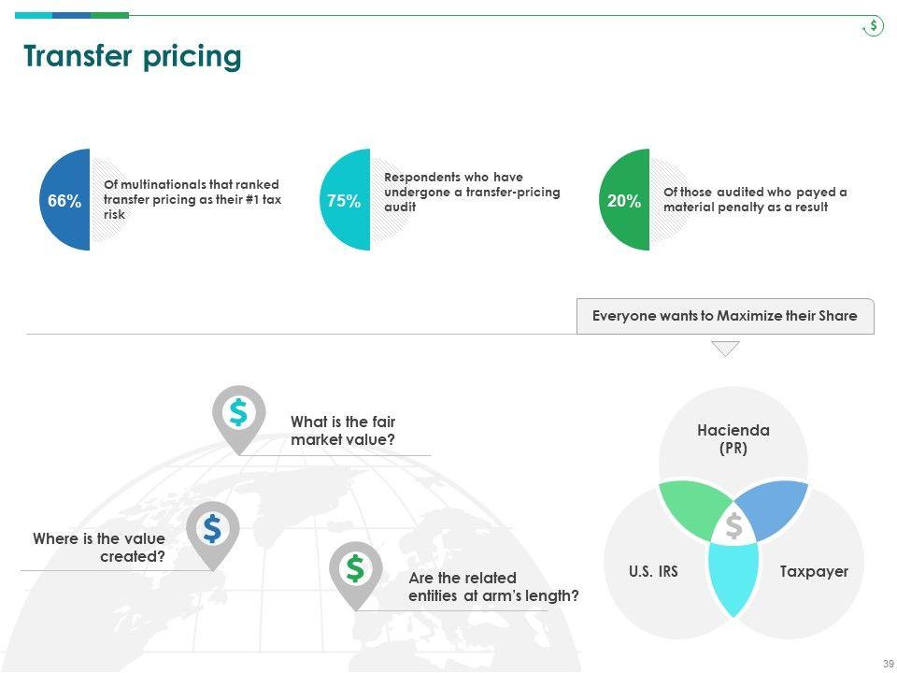This screenshot has height=673, width=897.
Task: Click the Hacienda (PR) circle label
Action: (733, 439)
